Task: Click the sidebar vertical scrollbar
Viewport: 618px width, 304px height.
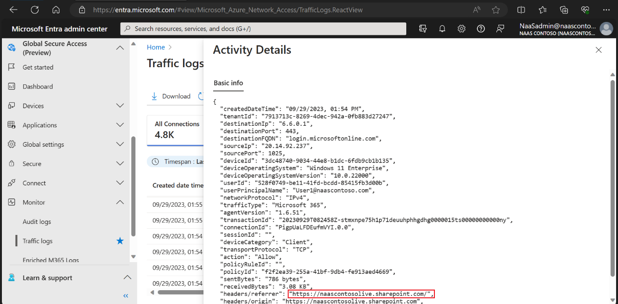Action: click(x=134, y=186)
